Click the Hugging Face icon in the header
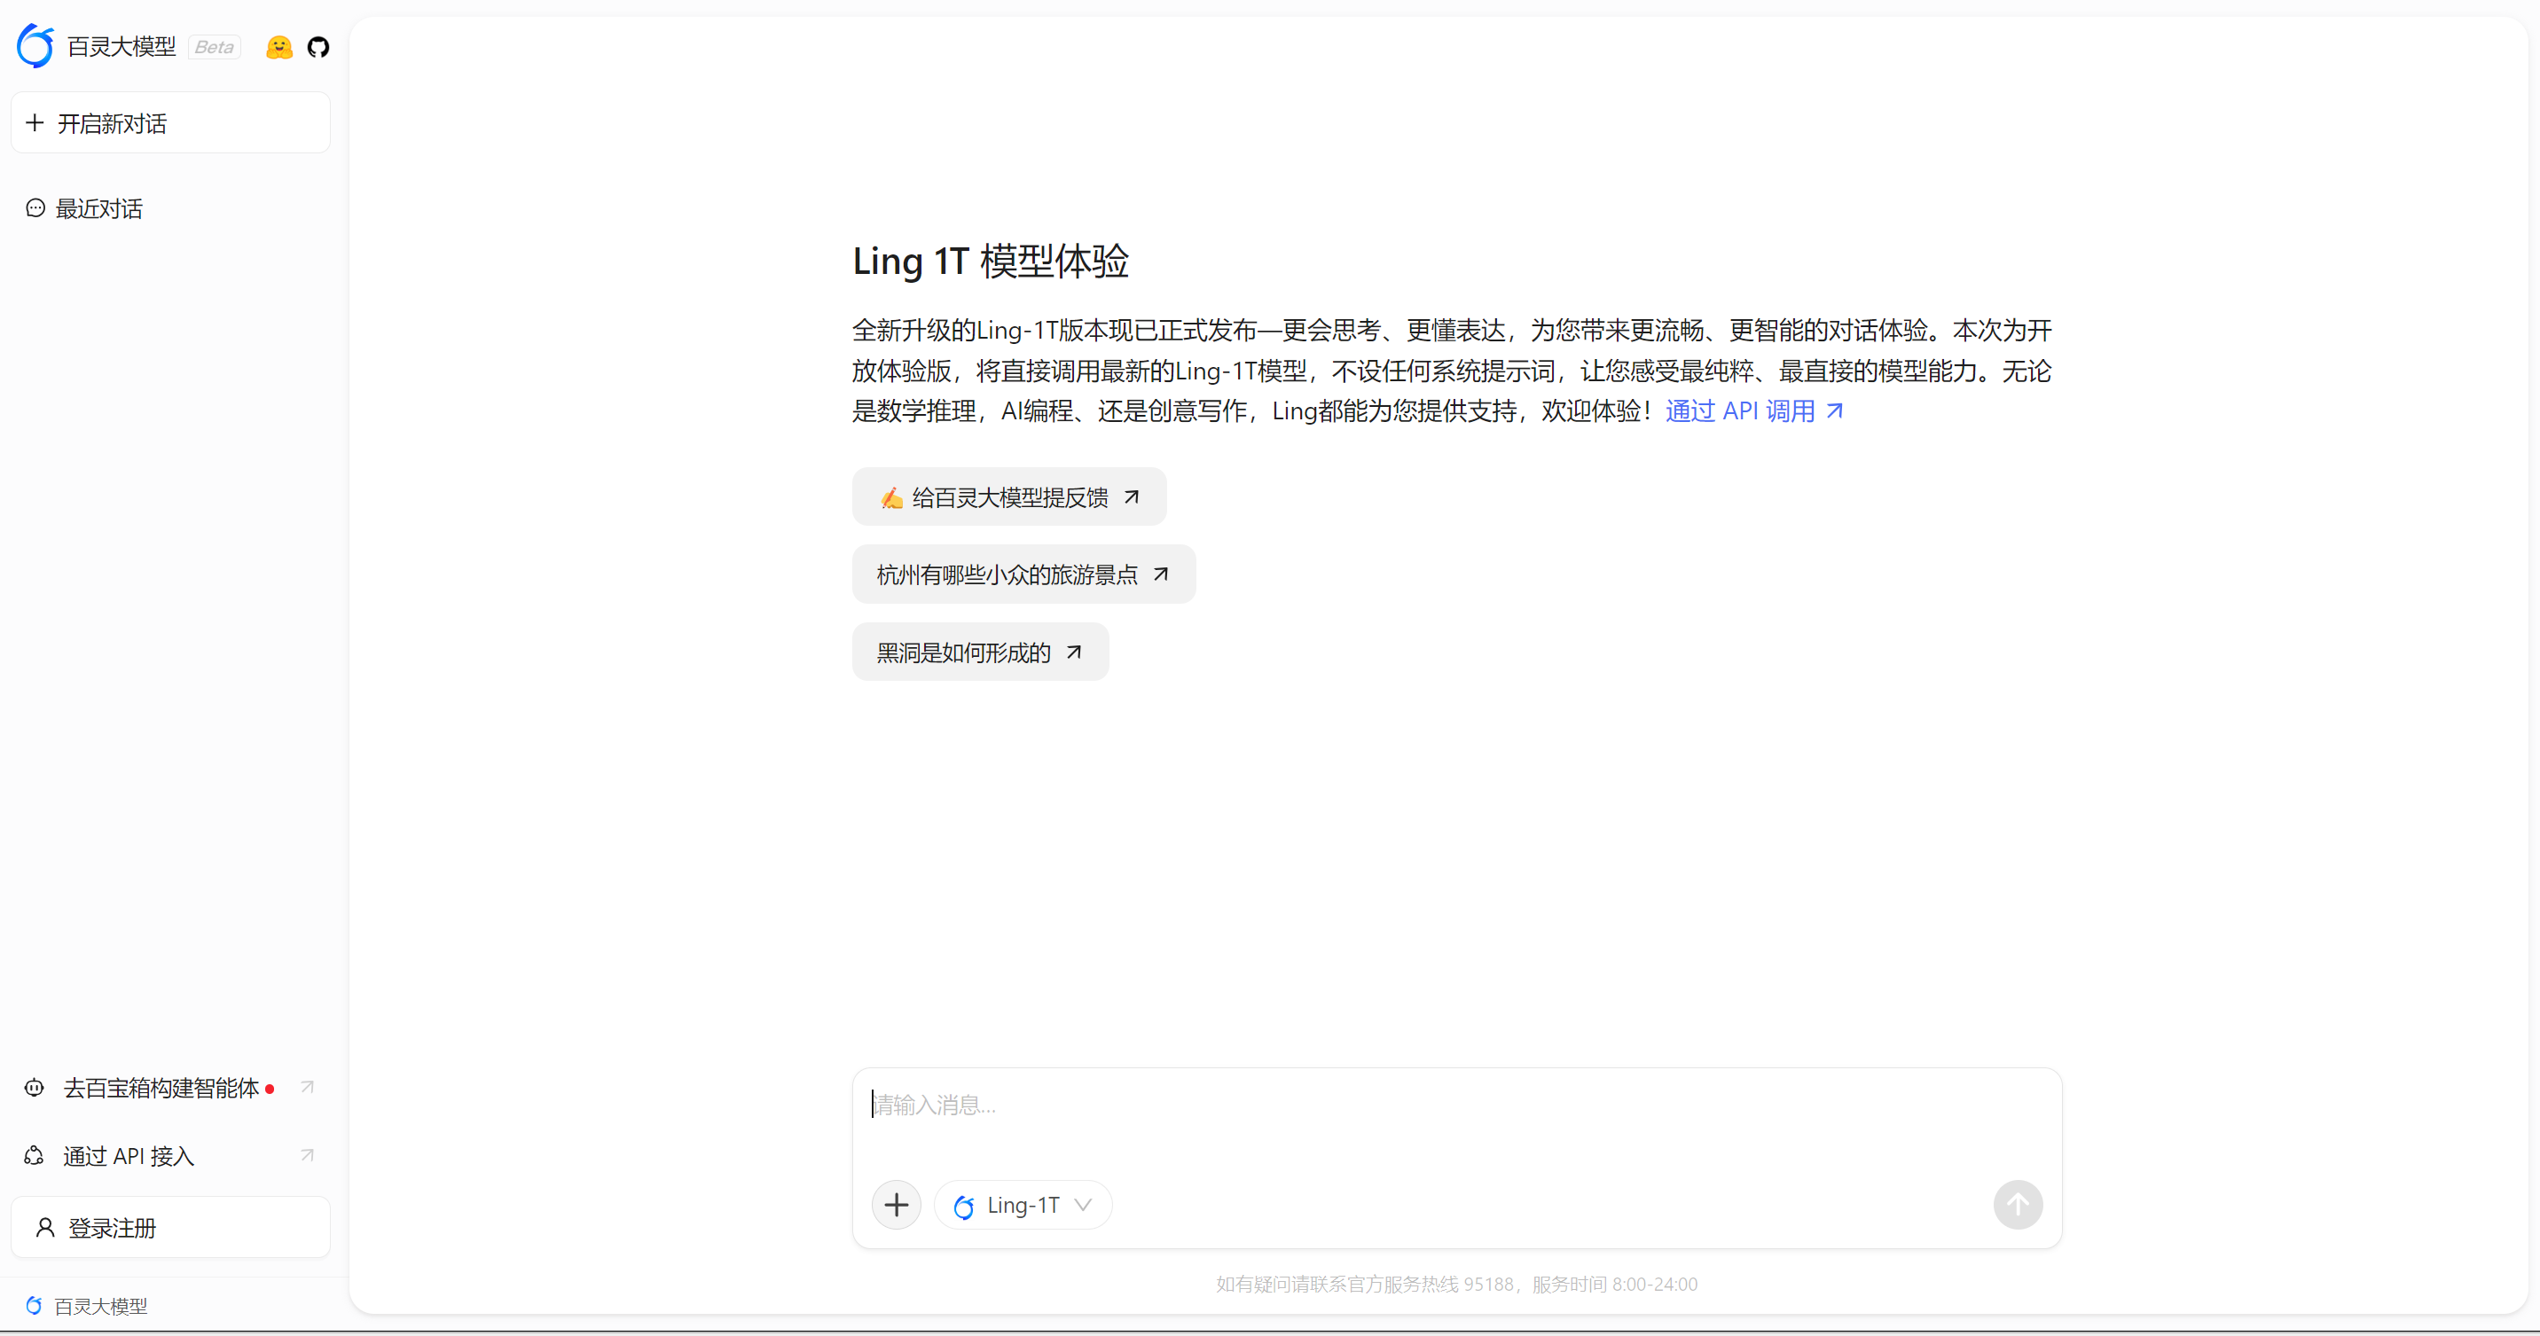The width and height of the screenshot is (2540, 1336). [x=279, y=46]
